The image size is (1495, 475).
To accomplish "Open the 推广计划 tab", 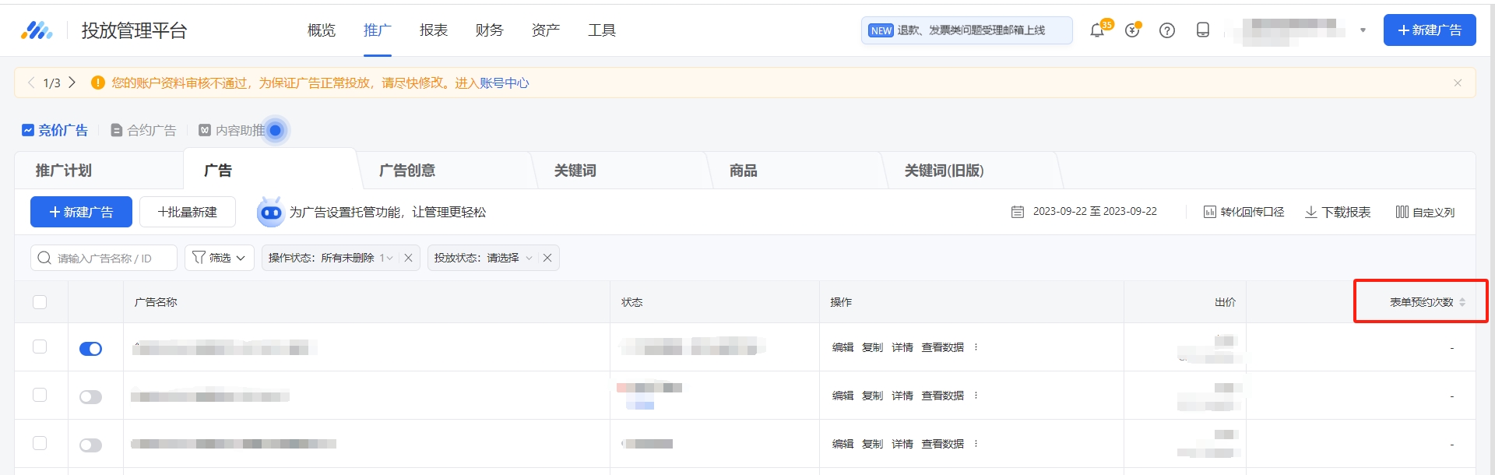I will point(64,171).
